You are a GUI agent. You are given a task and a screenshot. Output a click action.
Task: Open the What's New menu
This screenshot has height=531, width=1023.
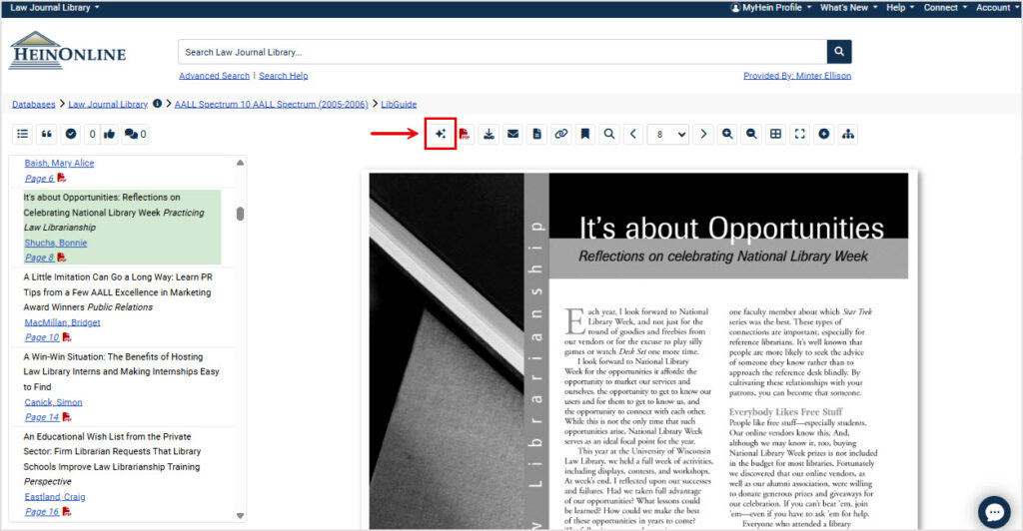[848, 7]
